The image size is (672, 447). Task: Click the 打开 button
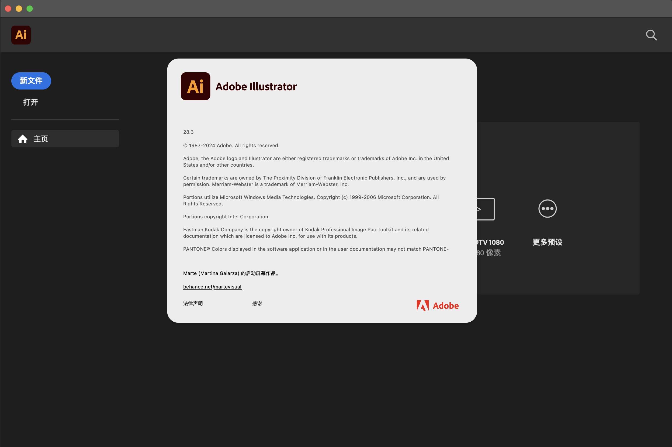click(30, 102)
